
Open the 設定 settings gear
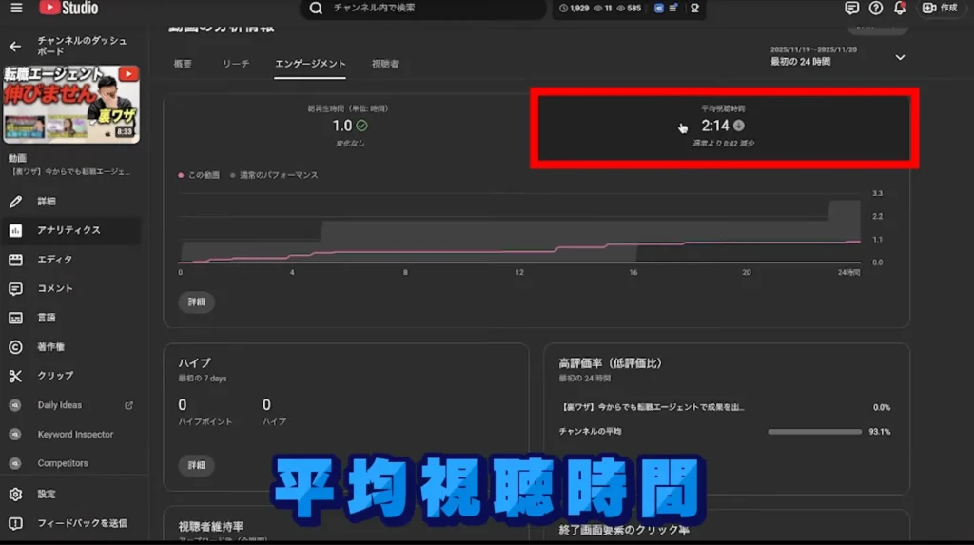point(15,495)
